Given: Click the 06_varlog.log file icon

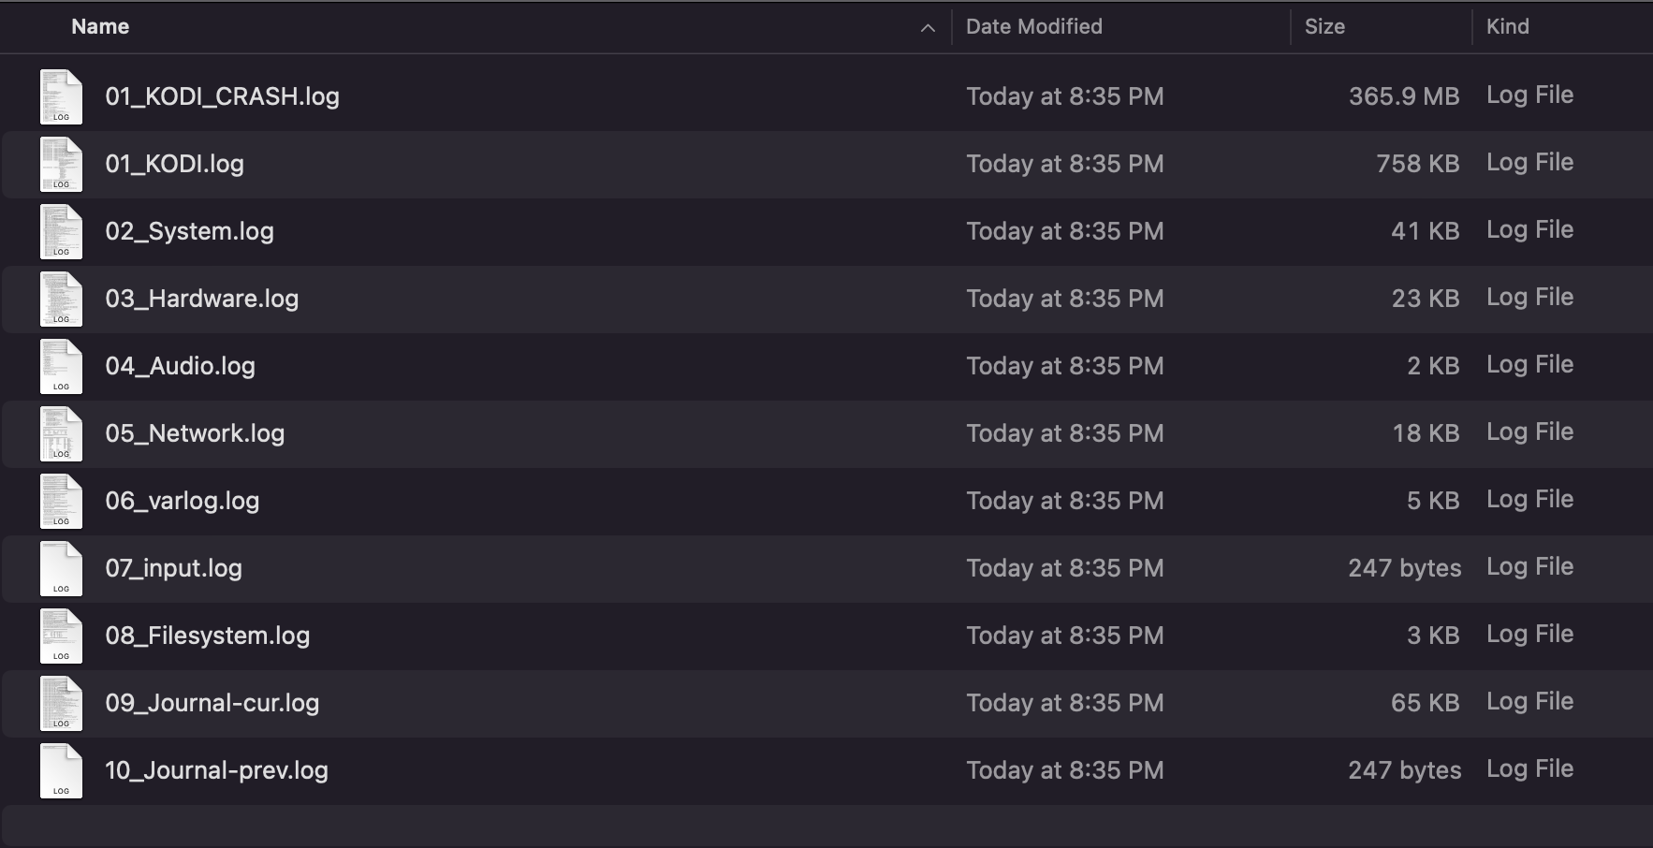Looking at the screenshot, I should 61,502.
